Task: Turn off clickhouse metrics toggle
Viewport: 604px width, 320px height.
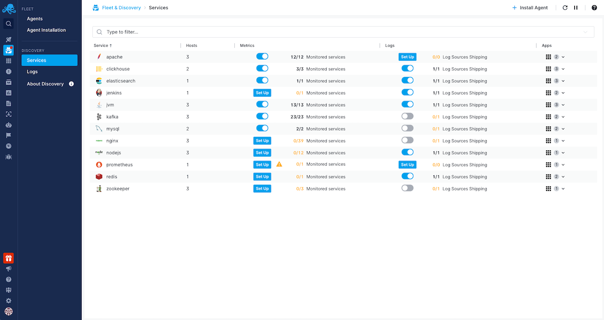Action: coord(262,69)
